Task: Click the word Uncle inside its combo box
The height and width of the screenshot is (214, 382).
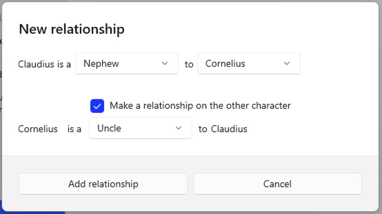Action: pos(109,128)
